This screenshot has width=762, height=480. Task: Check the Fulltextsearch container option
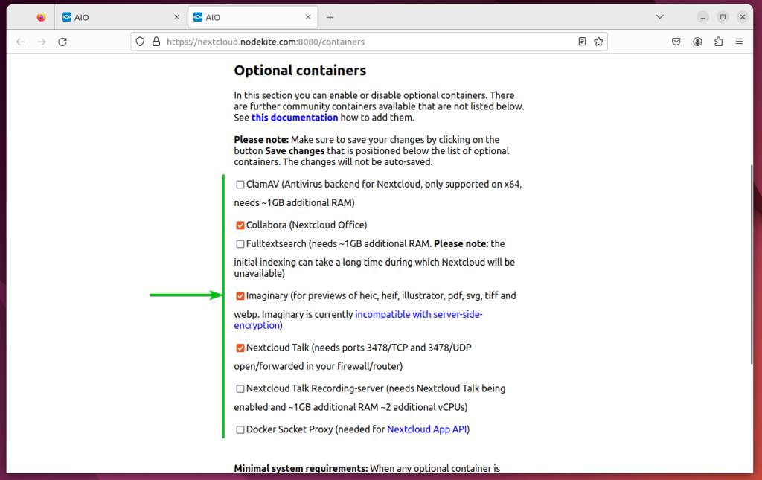pos(240,243)
